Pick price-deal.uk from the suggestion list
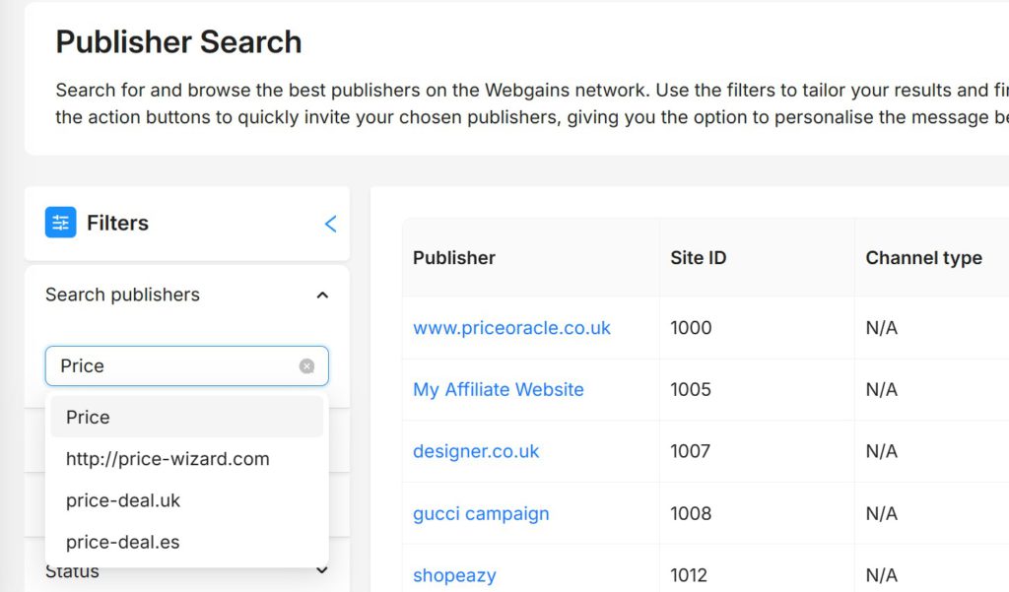Screen dimensions: 1009x592 pyautogui.click(x=186, y=500)
